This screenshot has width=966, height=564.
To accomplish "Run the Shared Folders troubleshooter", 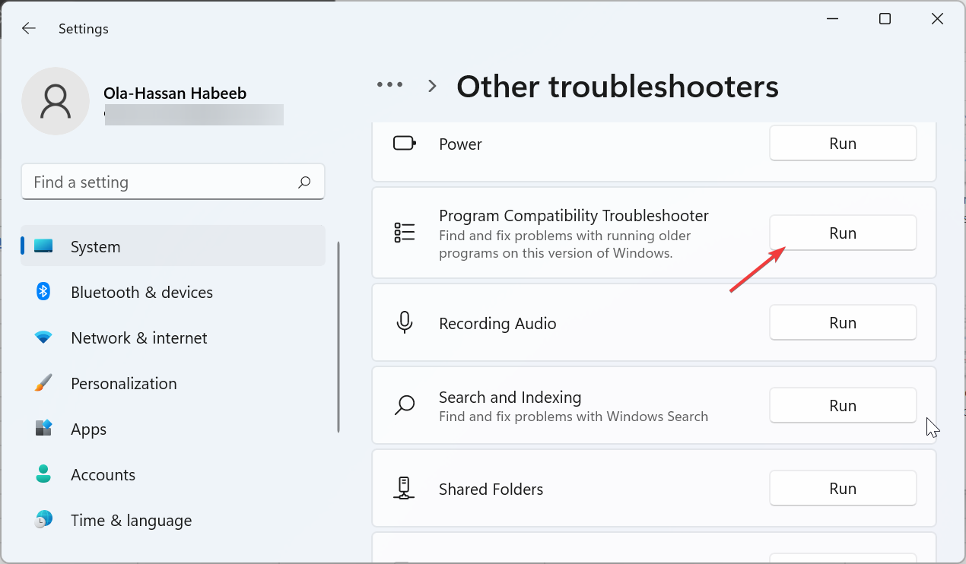I will coord(843,489).
